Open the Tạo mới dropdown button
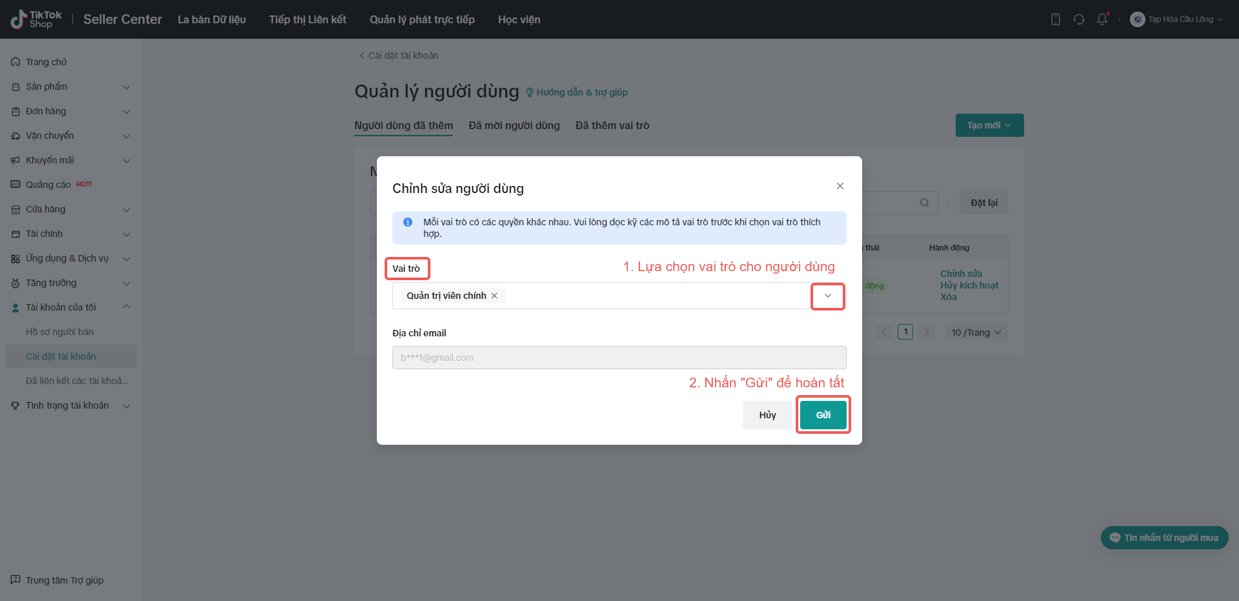This screenshot has height=601, width=1239. pos(989,125)
